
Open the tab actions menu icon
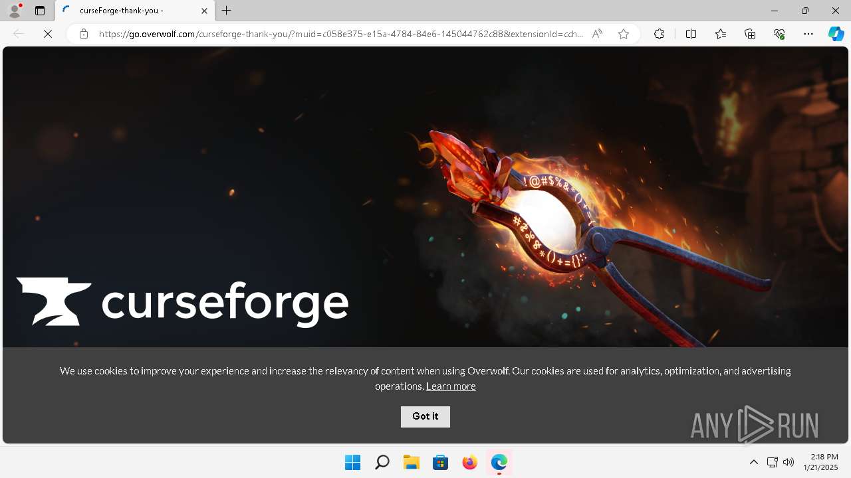click(40, 11)
